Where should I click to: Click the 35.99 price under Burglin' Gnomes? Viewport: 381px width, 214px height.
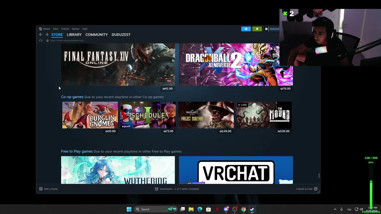click(110, 131)
